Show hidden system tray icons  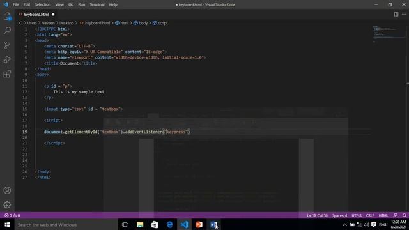[x=345, y=224]
